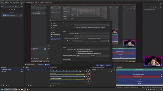Add a scene transition with plus icon
The height and width of the screenshot is (91, 163).
tap(109, 71)
